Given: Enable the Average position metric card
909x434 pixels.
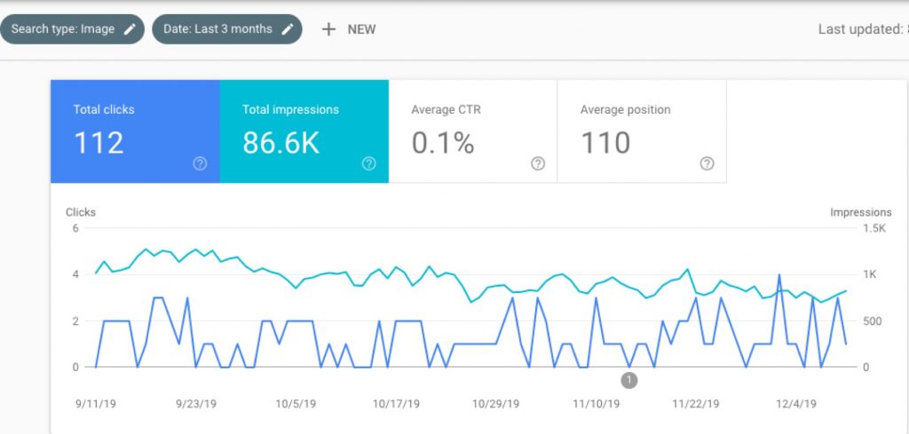Looking at the screenshot, I should (x=642, y=131).
